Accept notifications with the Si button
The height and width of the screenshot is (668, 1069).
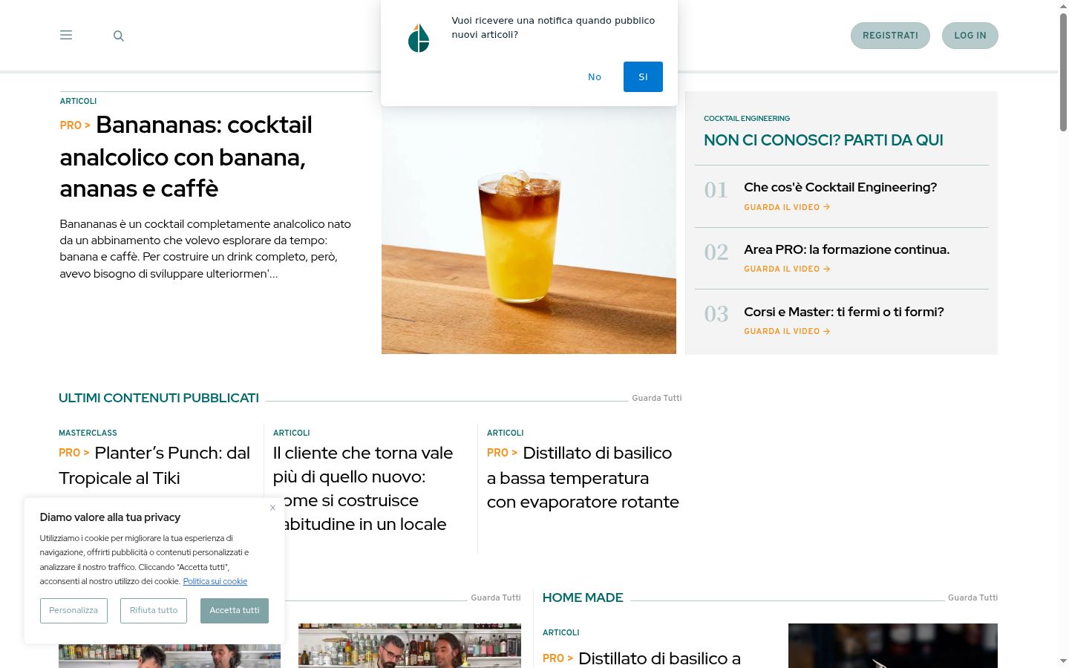[643, 76]
